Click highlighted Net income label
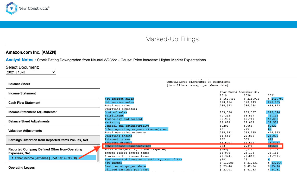This screenshot has width=297, height=172. (x=113, y=163)
